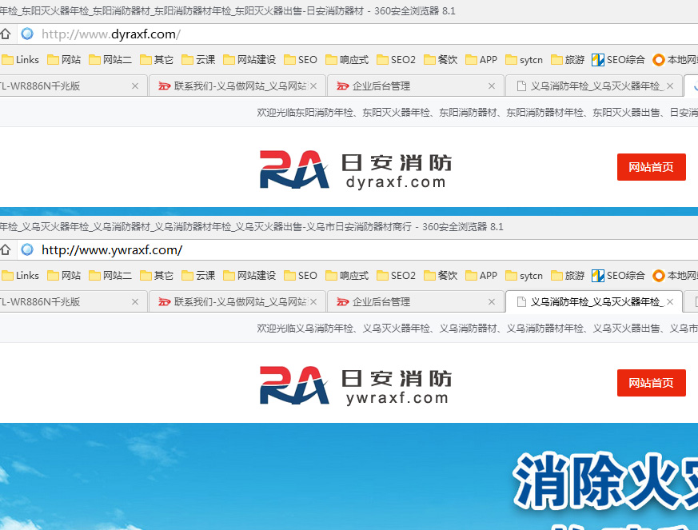Open 网站建设 bookmark folder in upper browser

tap(249, 60)
